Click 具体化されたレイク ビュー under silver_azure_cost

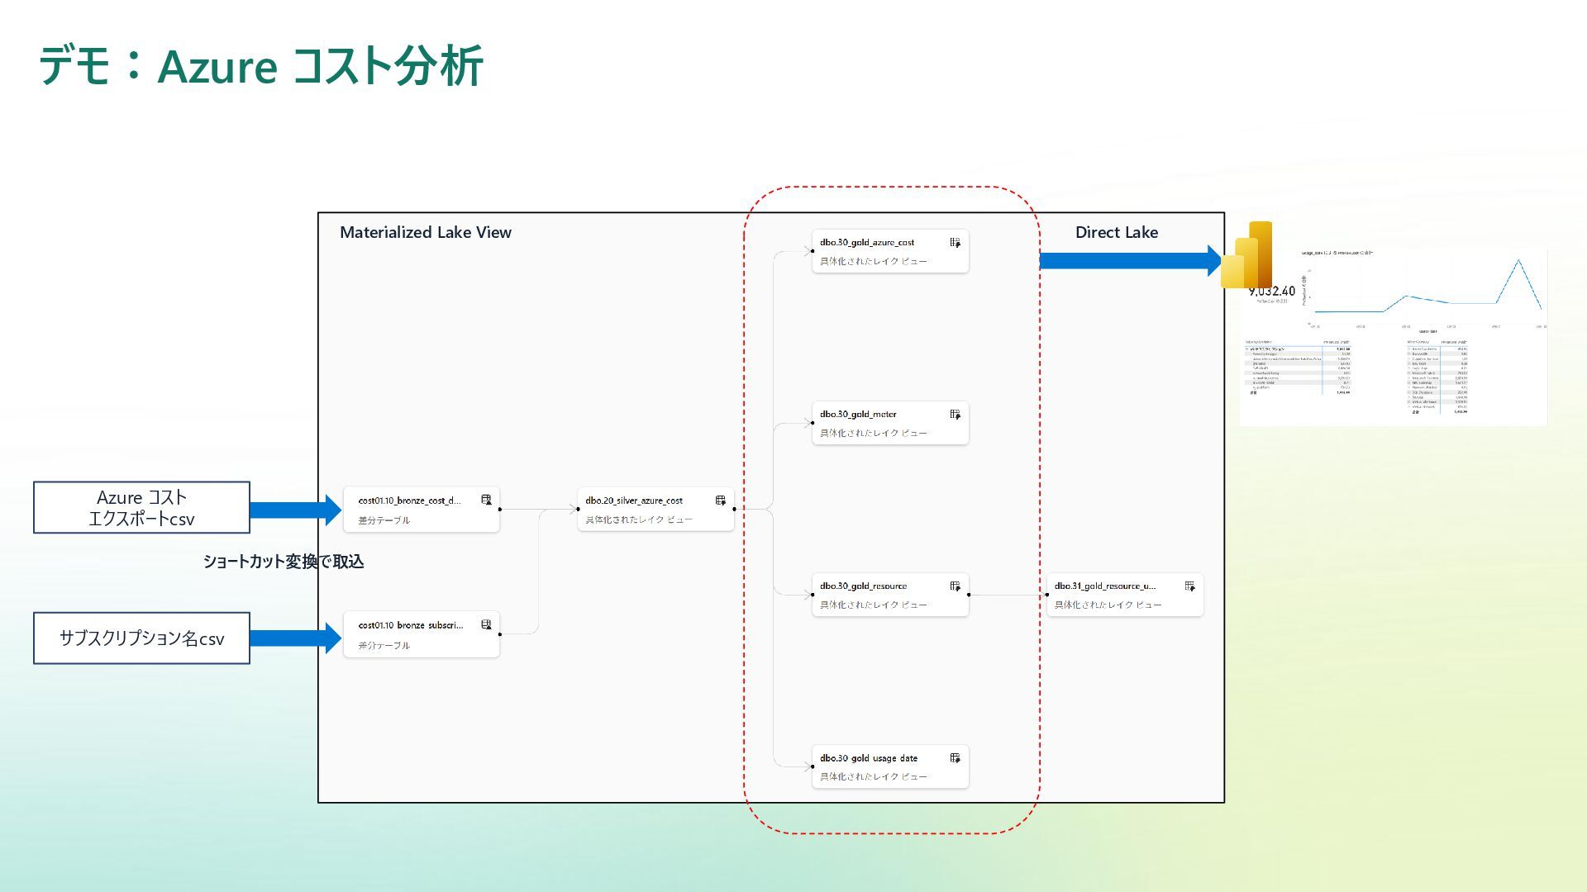click(639, 520)
